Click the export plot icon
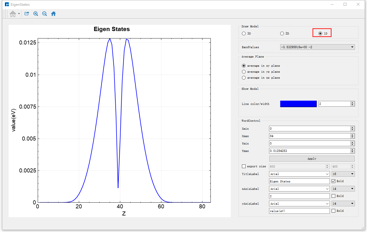Viewport: 367px width, 232px height. [27, 14]
